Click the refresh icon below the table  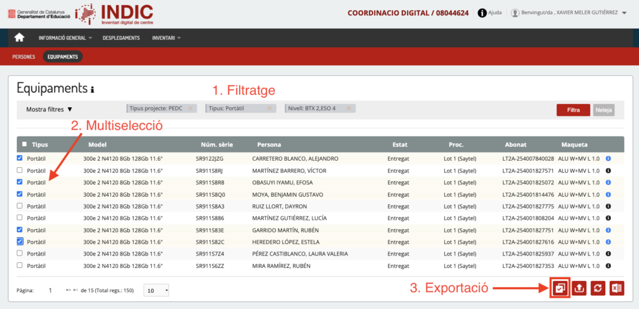point(598,288)
